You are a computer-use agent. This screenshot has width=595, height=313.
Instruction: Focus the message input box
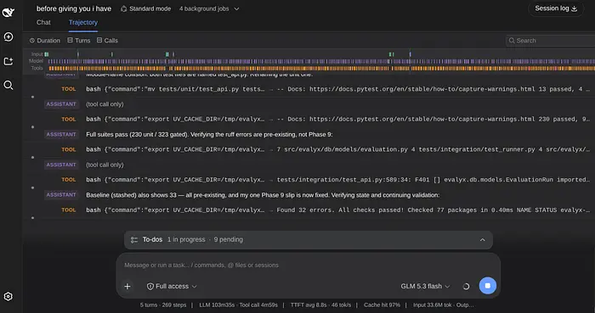point(308,265)
